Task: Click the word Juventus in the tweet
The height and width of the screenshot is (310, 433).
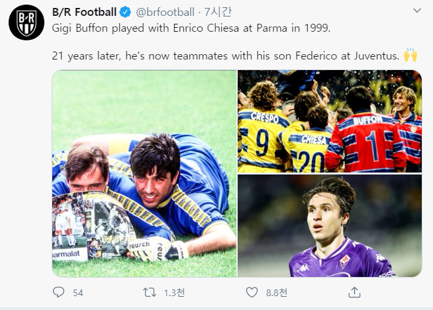Action: 375,57
